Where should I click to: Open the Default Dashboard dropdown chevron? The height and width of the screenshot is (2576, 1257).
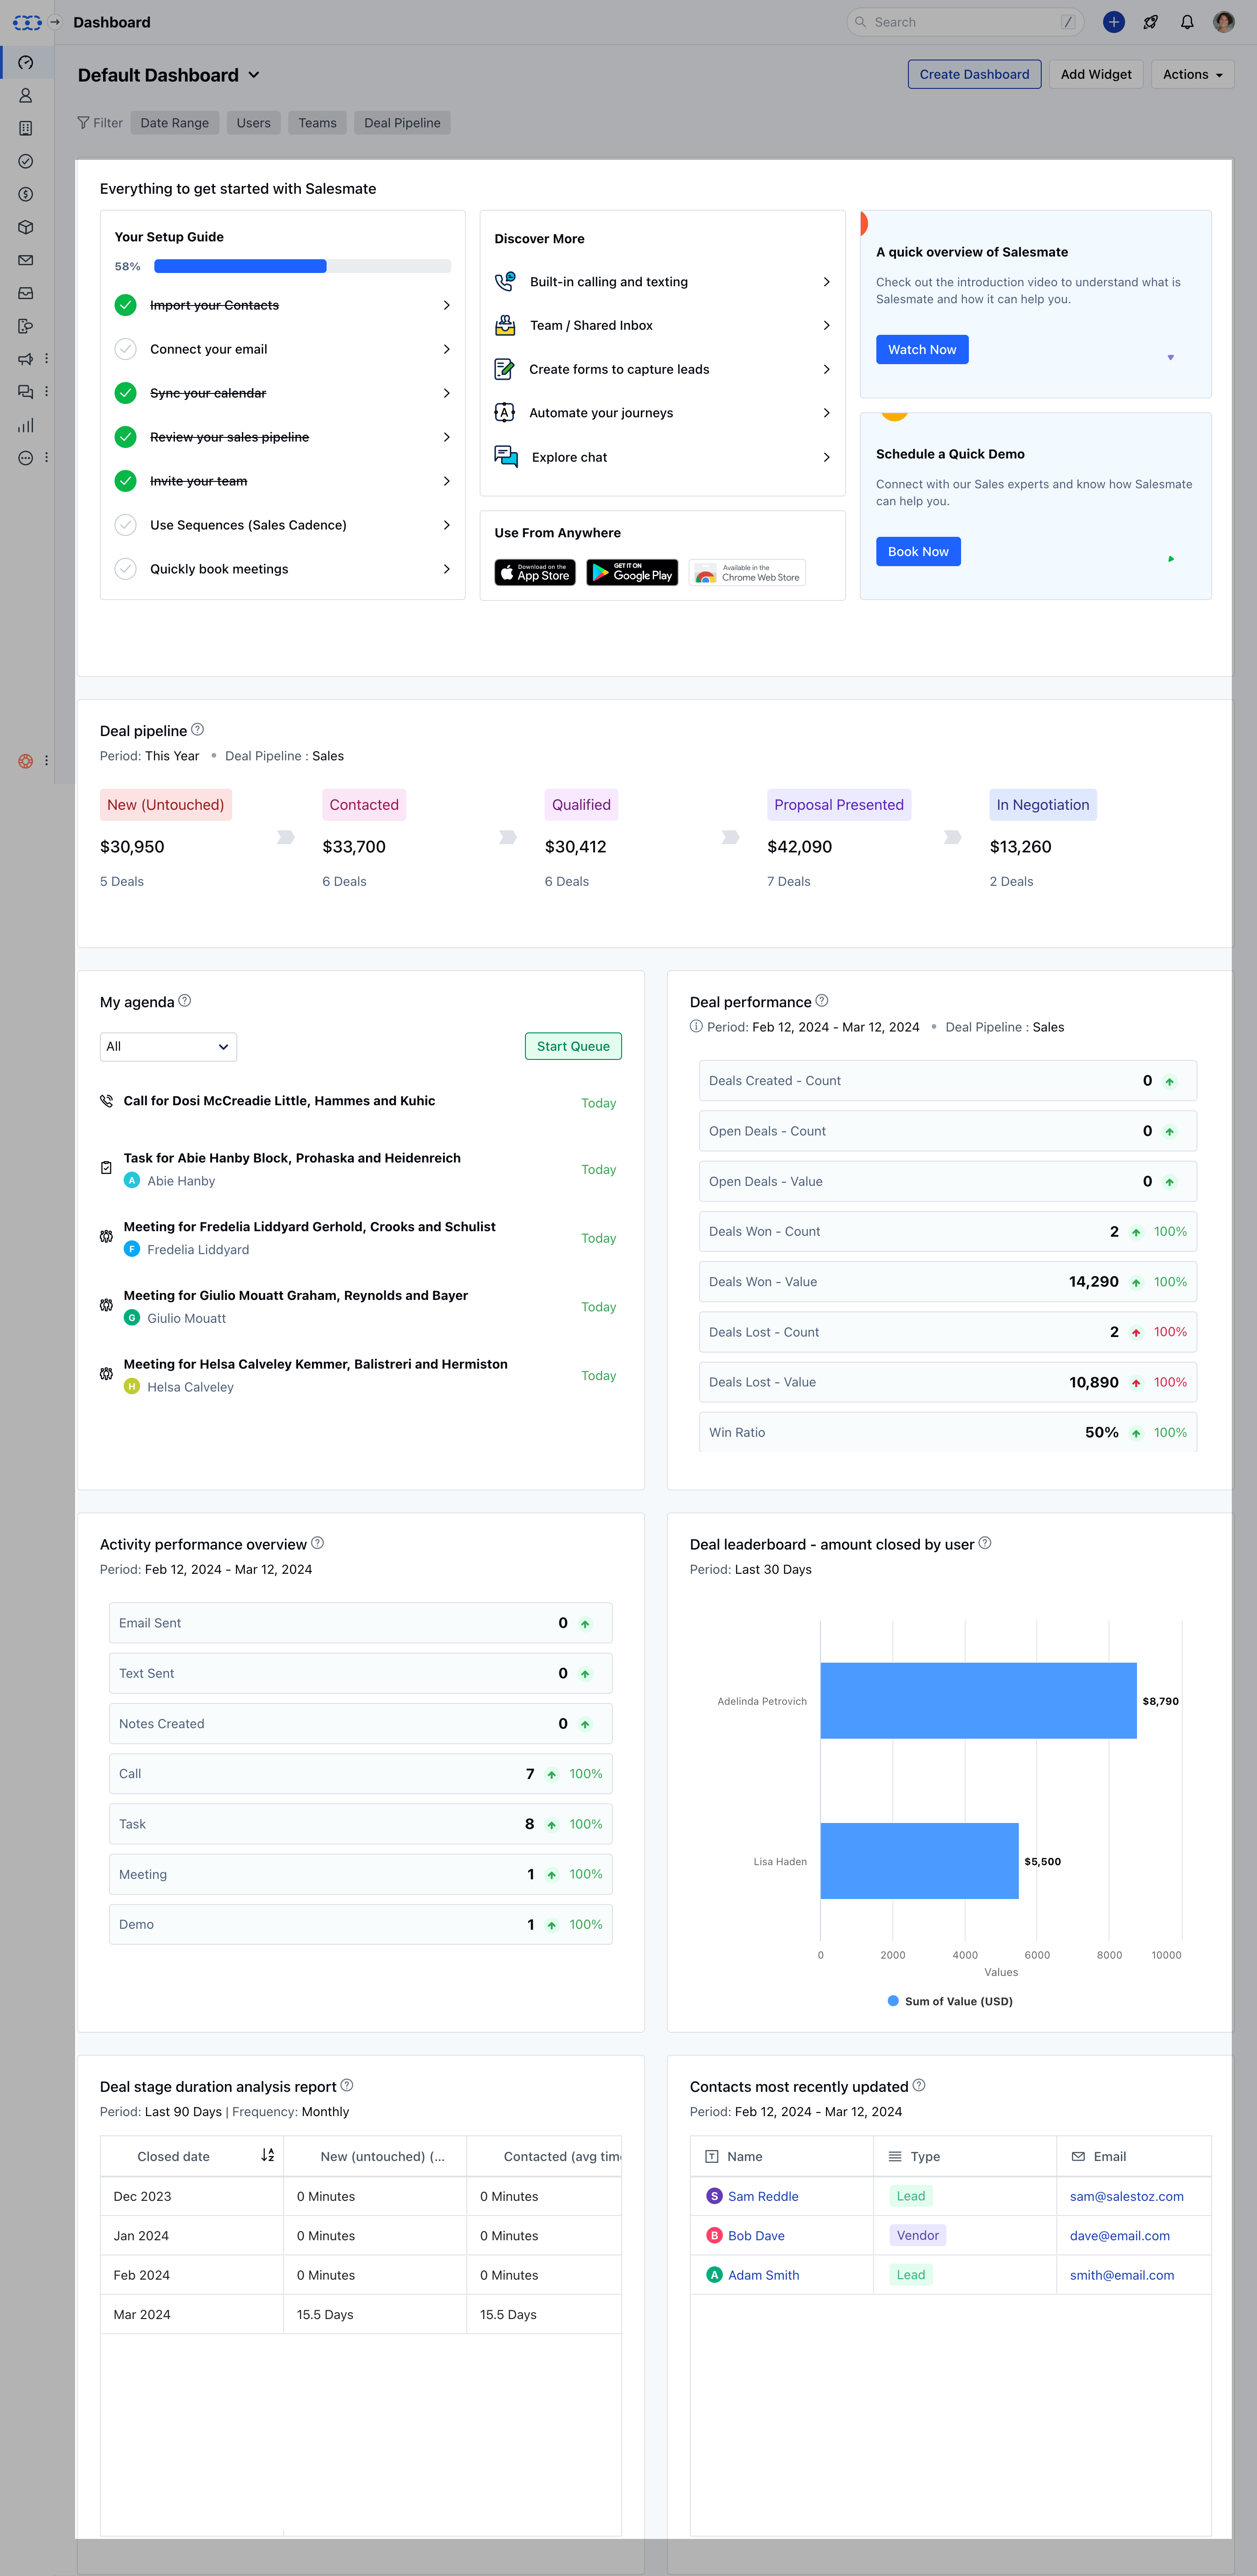point(254,75)
